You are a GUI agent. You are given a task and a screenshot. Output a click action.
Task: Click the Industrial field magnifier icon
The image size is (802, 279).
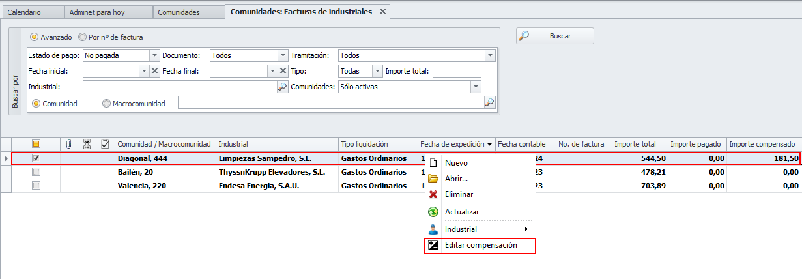click(282, 87)
